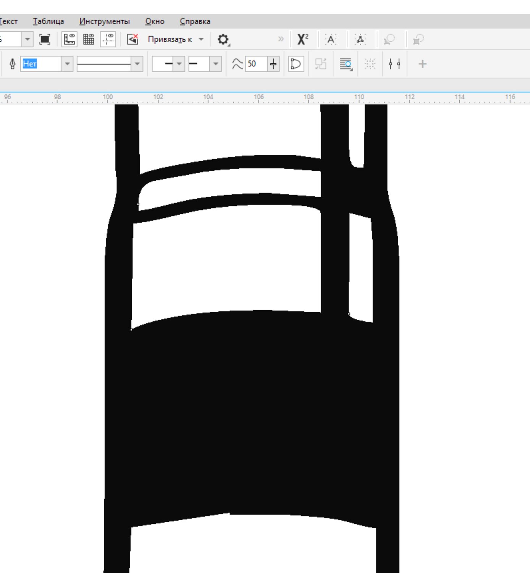Open the freehand smoothing slider button
The height and width of the screenshot is (573, 530).
click(273, 64)
